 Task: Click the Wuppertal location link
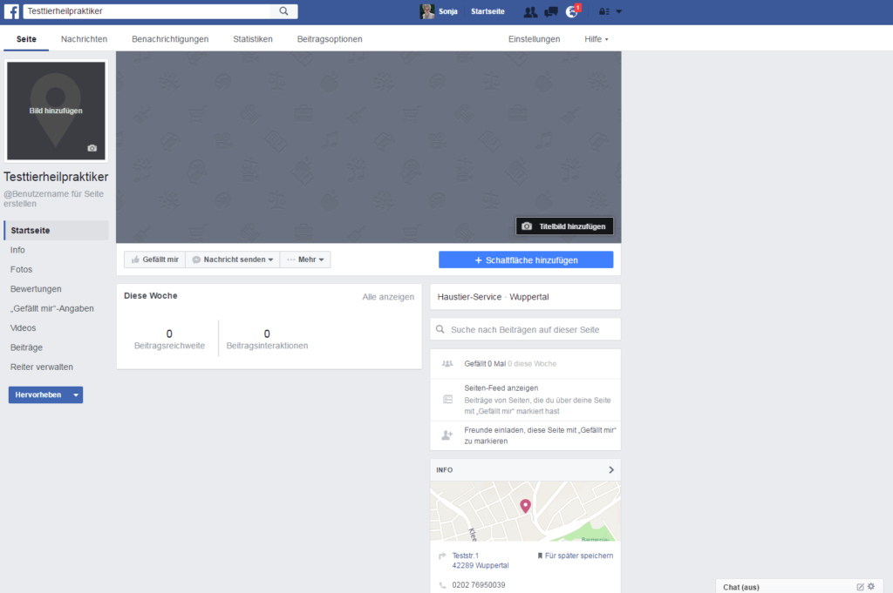pyautogui.click(x=529, y=297)
